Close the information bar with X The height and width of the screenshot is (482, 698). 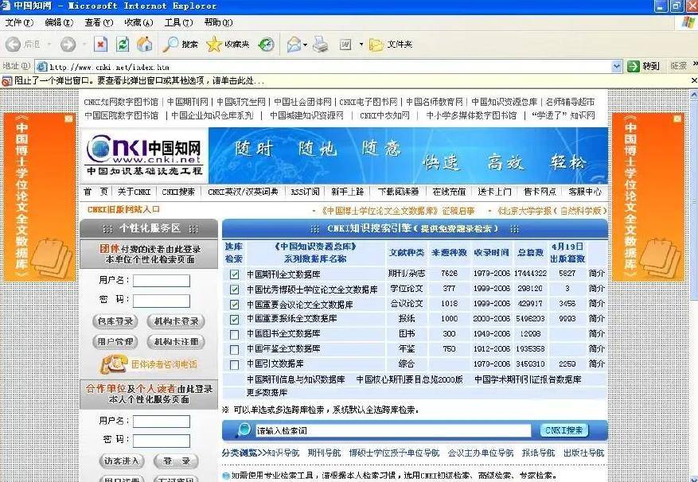[x=693, y=80]
